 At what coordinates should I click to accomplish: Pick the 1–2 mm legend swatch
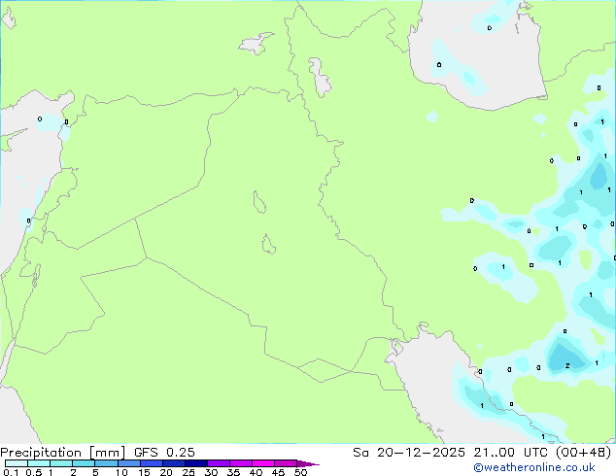pyautogui.click(x=61, y=463)
